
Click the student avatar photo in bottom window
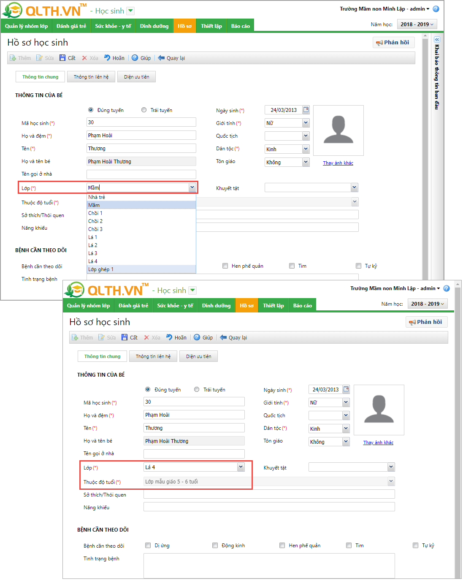(x=379, y=410)
